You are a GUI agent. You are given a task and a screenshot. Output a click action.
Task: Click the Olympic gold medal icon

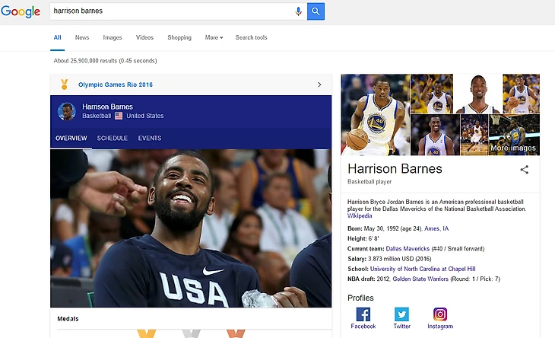point(65,84)
